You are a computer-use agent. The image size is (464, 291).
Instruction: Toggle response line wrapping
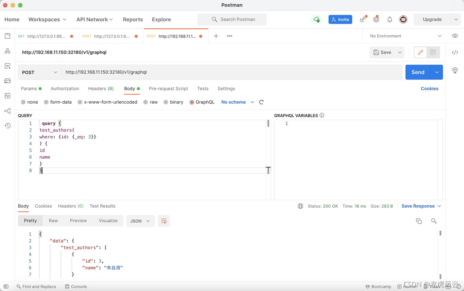coord(164,221)
